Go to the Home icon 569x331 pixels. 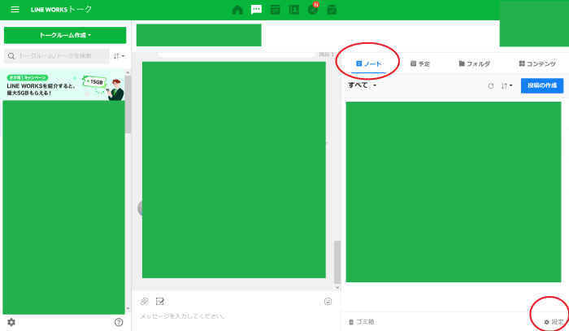tap(237, 10)
